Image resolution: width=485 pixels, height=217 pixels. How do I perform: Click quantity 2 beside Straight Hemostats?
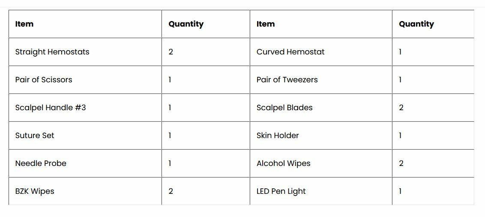(x=171, y=52)
